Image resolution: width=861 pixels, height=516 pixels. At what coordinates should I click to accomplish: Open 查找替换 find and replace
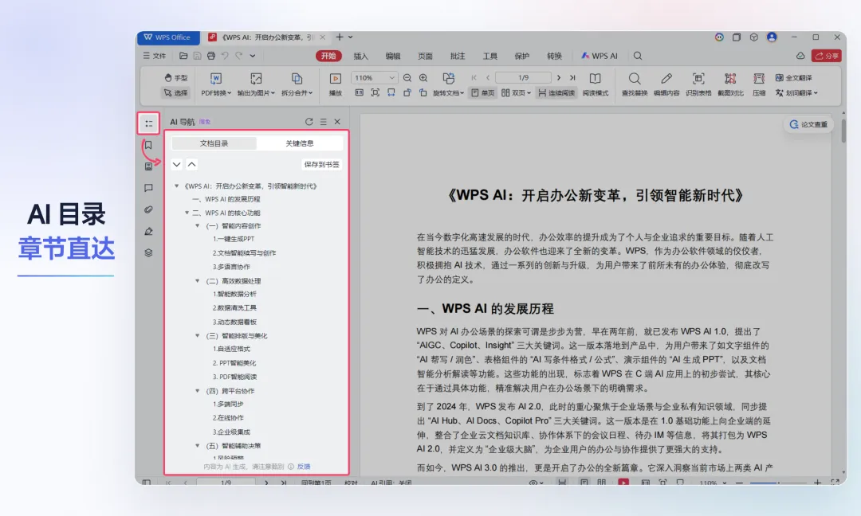coord(635,84)
